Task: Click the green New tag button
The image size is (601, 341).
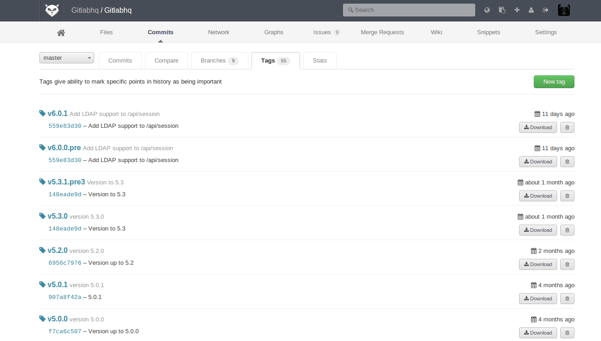Action: pos(554,81)
